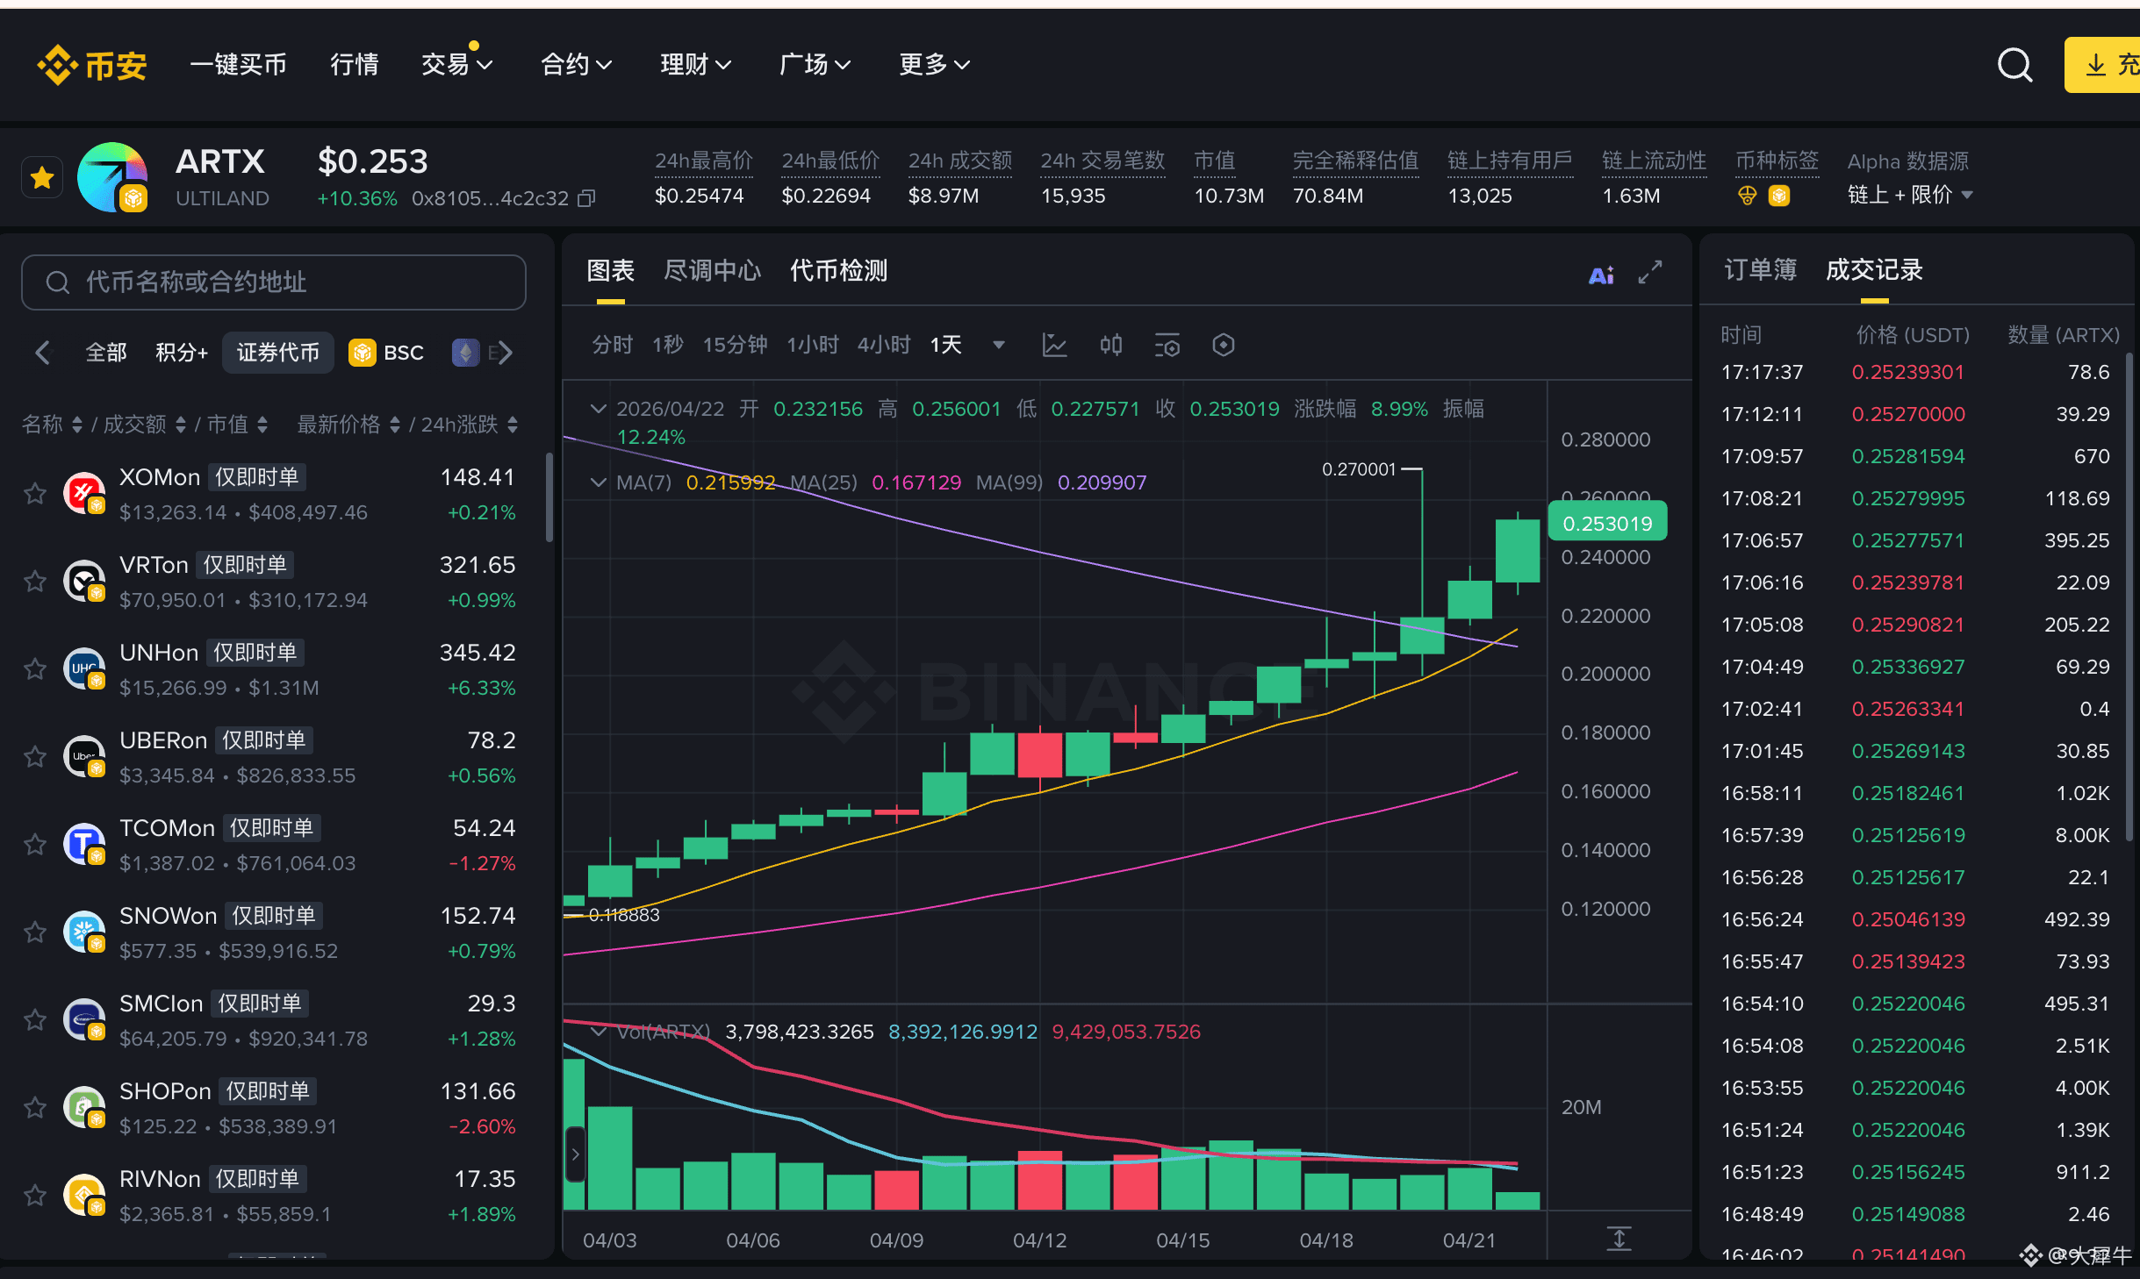Viewport: 2140px width, 1279px height.
Task: Expand side panel arrow handle near volume
Action: [576, 1154]
